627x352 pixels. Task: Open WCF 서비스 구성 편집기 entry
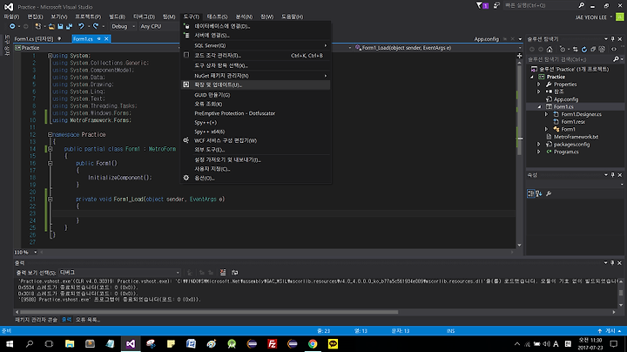pyautogui.click(x=255, y=140)
